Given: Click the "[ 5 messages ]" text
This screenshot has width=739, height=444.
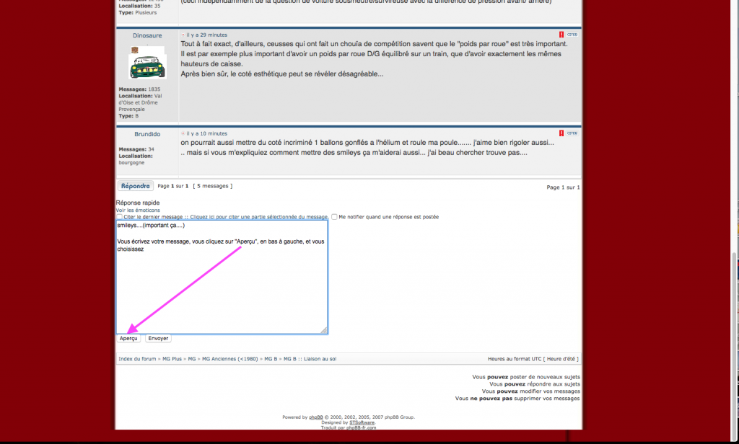Looking at the screenshot, I should (x=213, y=186).
